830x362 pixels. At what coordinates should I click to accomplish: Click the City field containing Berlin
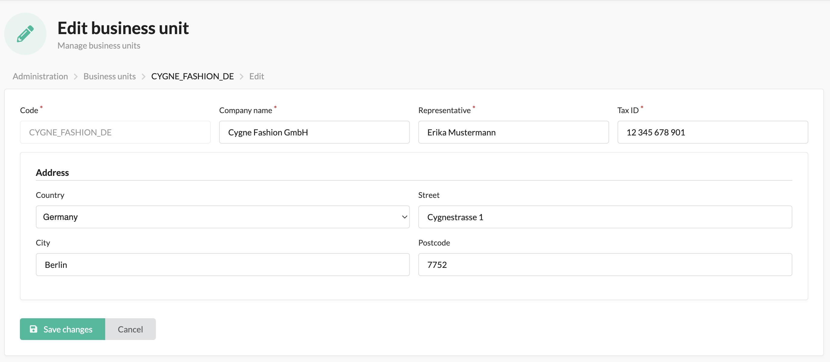(x=223, y=265)
